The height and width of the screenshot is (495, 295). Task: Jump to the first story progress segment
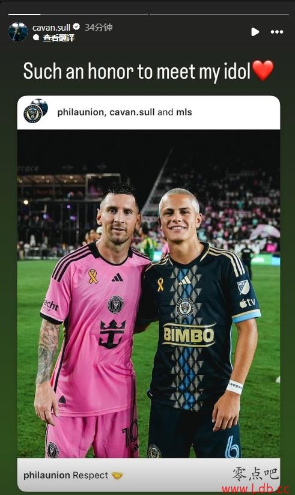(x=78, y=14)
